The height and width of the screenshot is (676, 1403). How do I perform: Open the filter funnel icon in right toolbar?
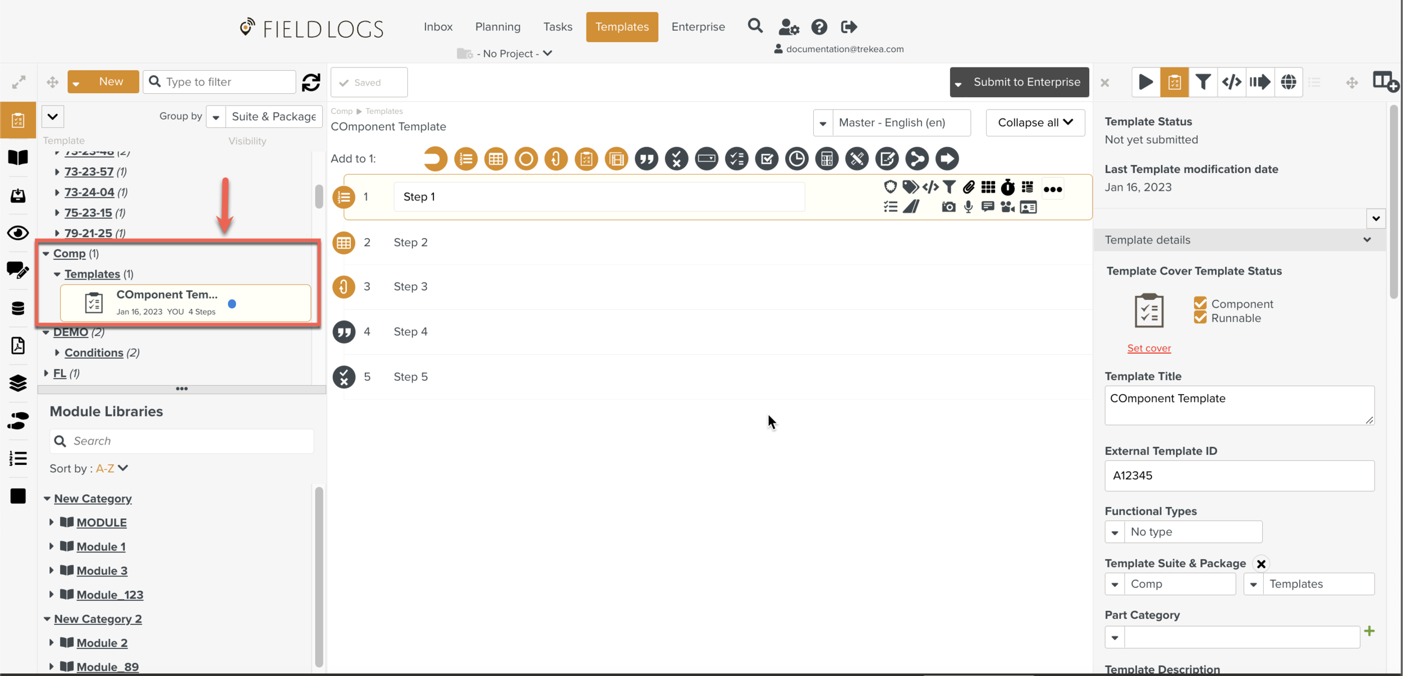click(1203, 83)
